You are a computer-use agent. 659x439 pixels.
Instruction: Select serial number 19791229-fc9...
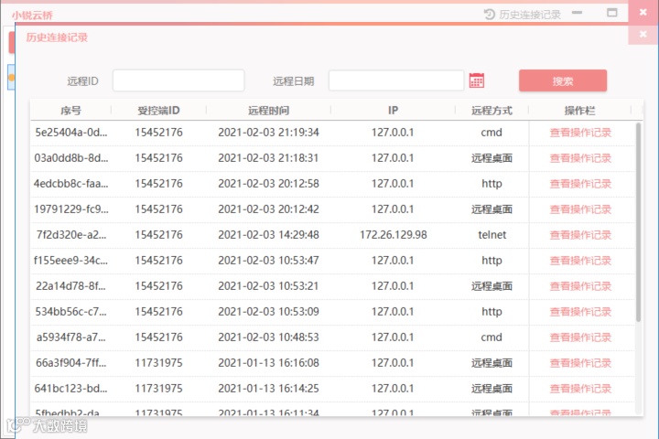coord(71,209)
